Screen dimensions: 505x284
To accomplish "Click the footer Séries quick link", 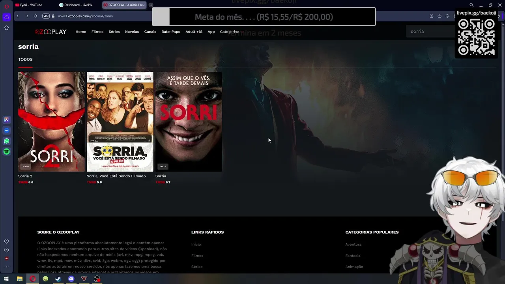I will (x=197, y=267).
